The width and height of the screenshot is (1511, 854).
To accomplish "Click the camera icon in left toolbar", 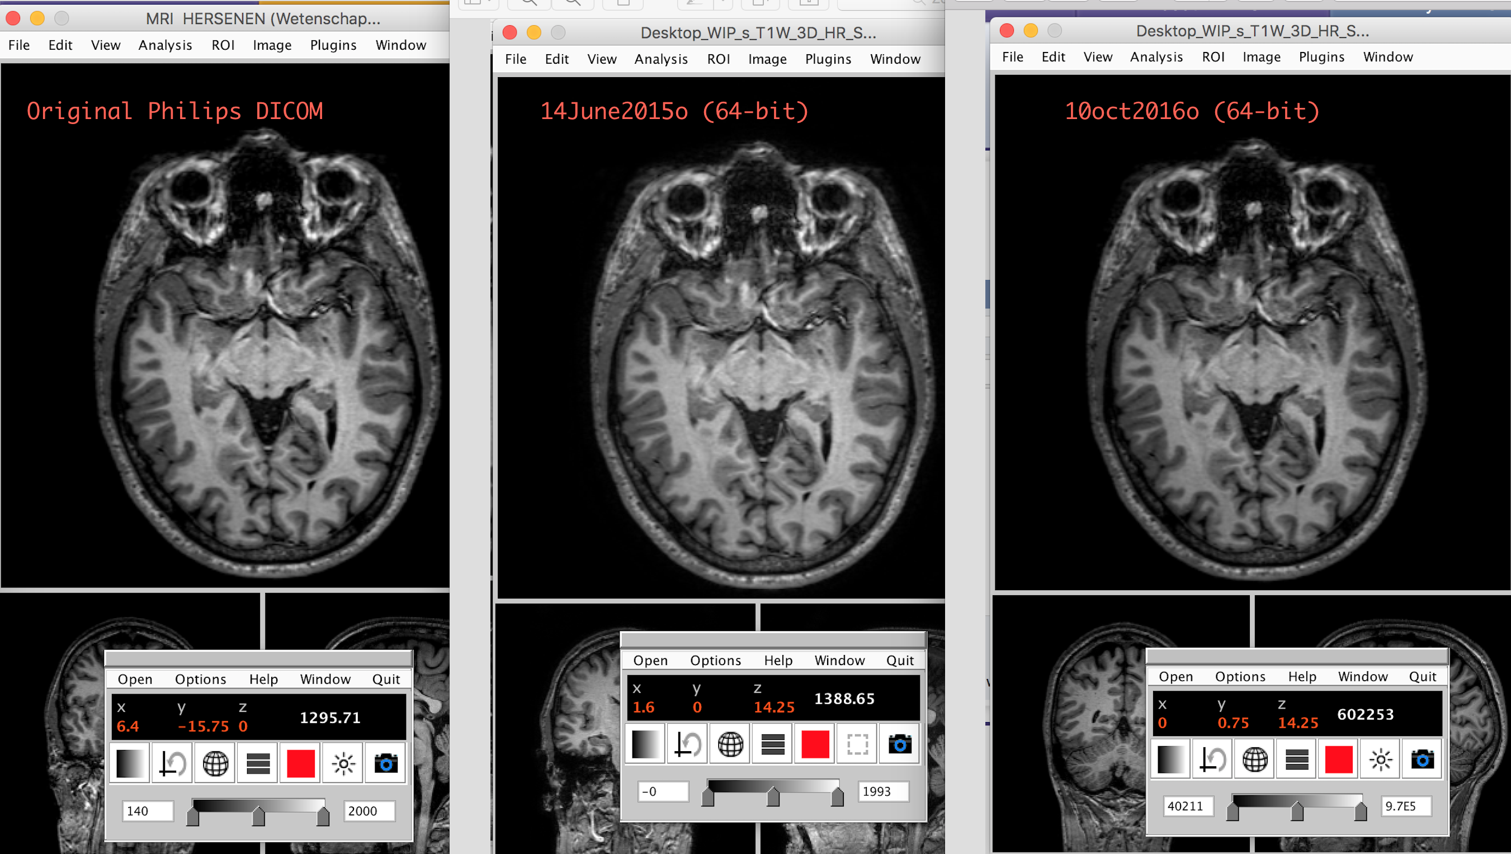I will point(385,763).
